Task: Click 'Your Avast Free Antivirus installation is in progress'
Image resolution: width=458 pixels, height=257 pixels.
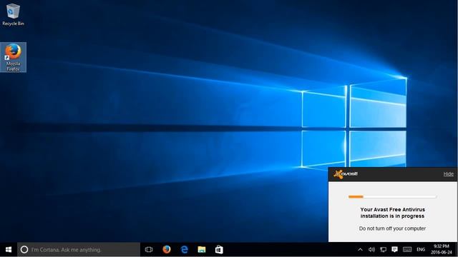Action: click(393, 213)
